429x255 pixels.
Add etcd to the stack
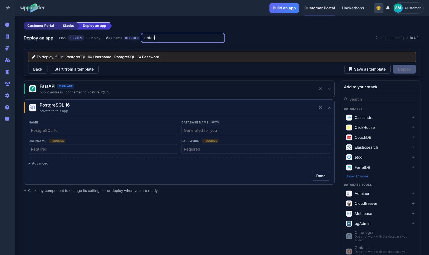413,157
